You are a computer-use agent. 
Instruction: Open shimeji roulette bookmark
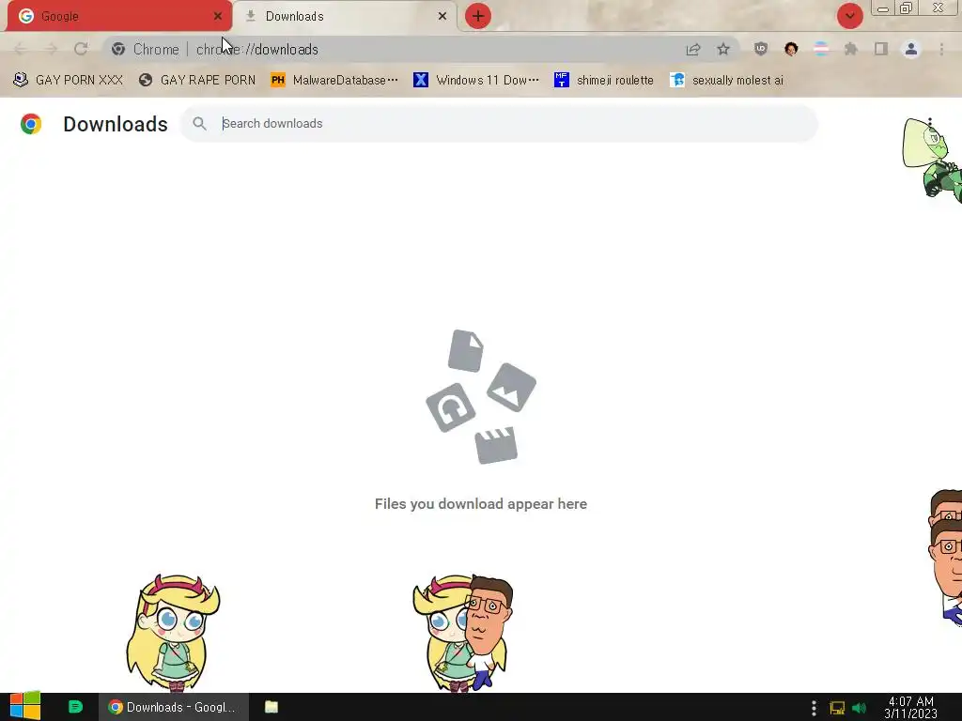click(x=604, y=80)
